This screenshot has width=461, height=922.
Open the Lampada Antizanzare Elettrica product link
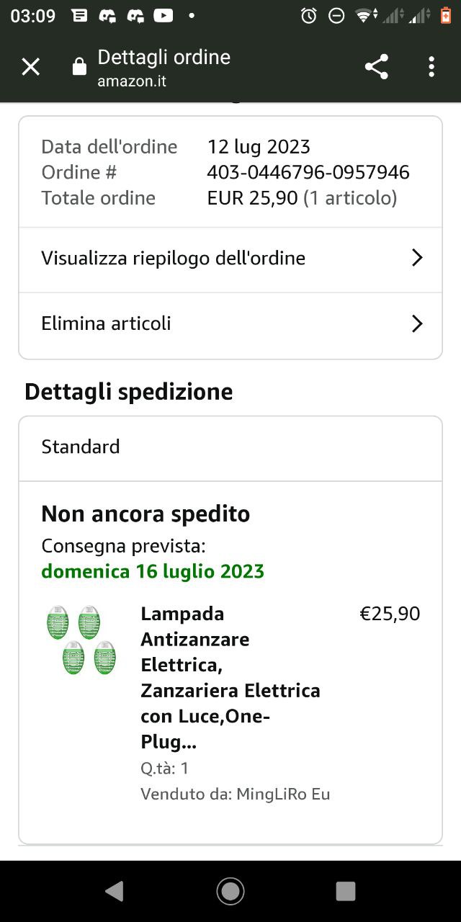coord(230,677)
